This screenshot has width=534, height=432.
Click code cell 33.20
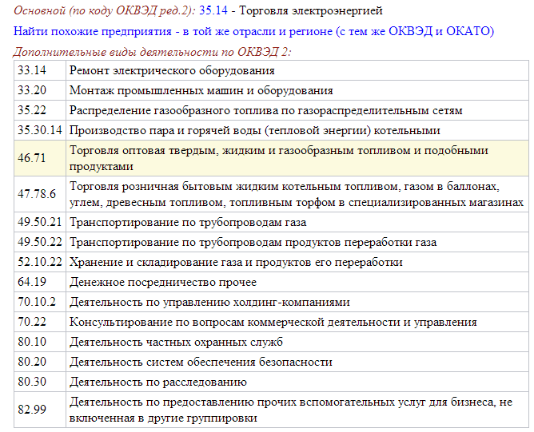click(40, 90)
